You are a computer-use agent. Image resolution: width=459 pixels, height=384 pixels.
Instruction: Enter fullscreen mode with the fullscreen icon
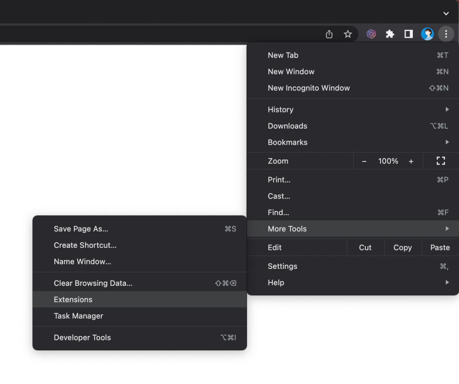point(441,161)
